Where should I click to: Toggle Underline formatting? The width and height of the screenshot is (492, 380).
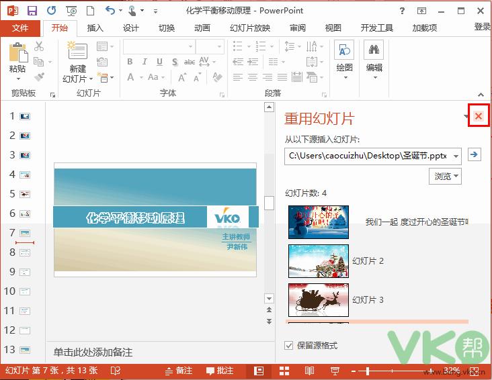point(159,62)
